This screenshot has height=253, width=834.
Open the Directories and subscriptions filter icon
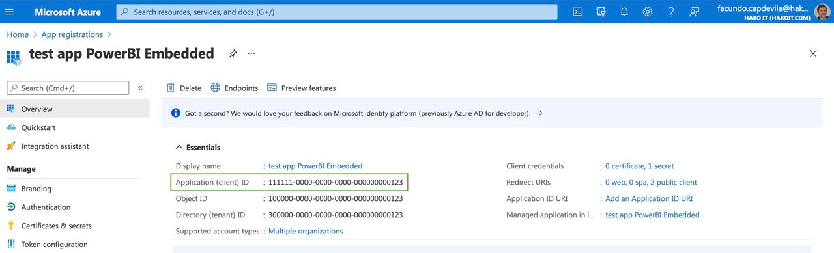[601, 12]
